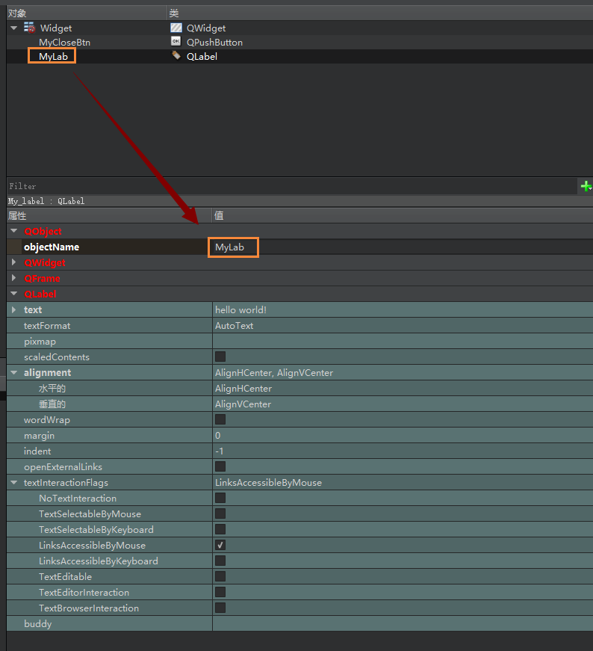The height and width of the screenshot is (651, 593).
Task: Toggle the wordWrap checkbox
Action: click(220, 419)
